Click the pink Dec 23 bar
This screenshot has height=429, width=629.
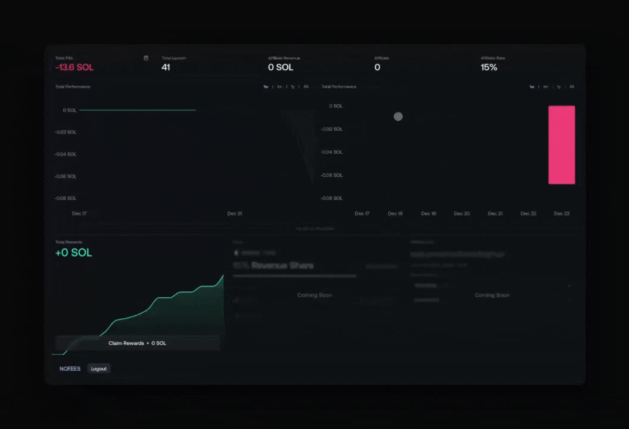[562, 145]
